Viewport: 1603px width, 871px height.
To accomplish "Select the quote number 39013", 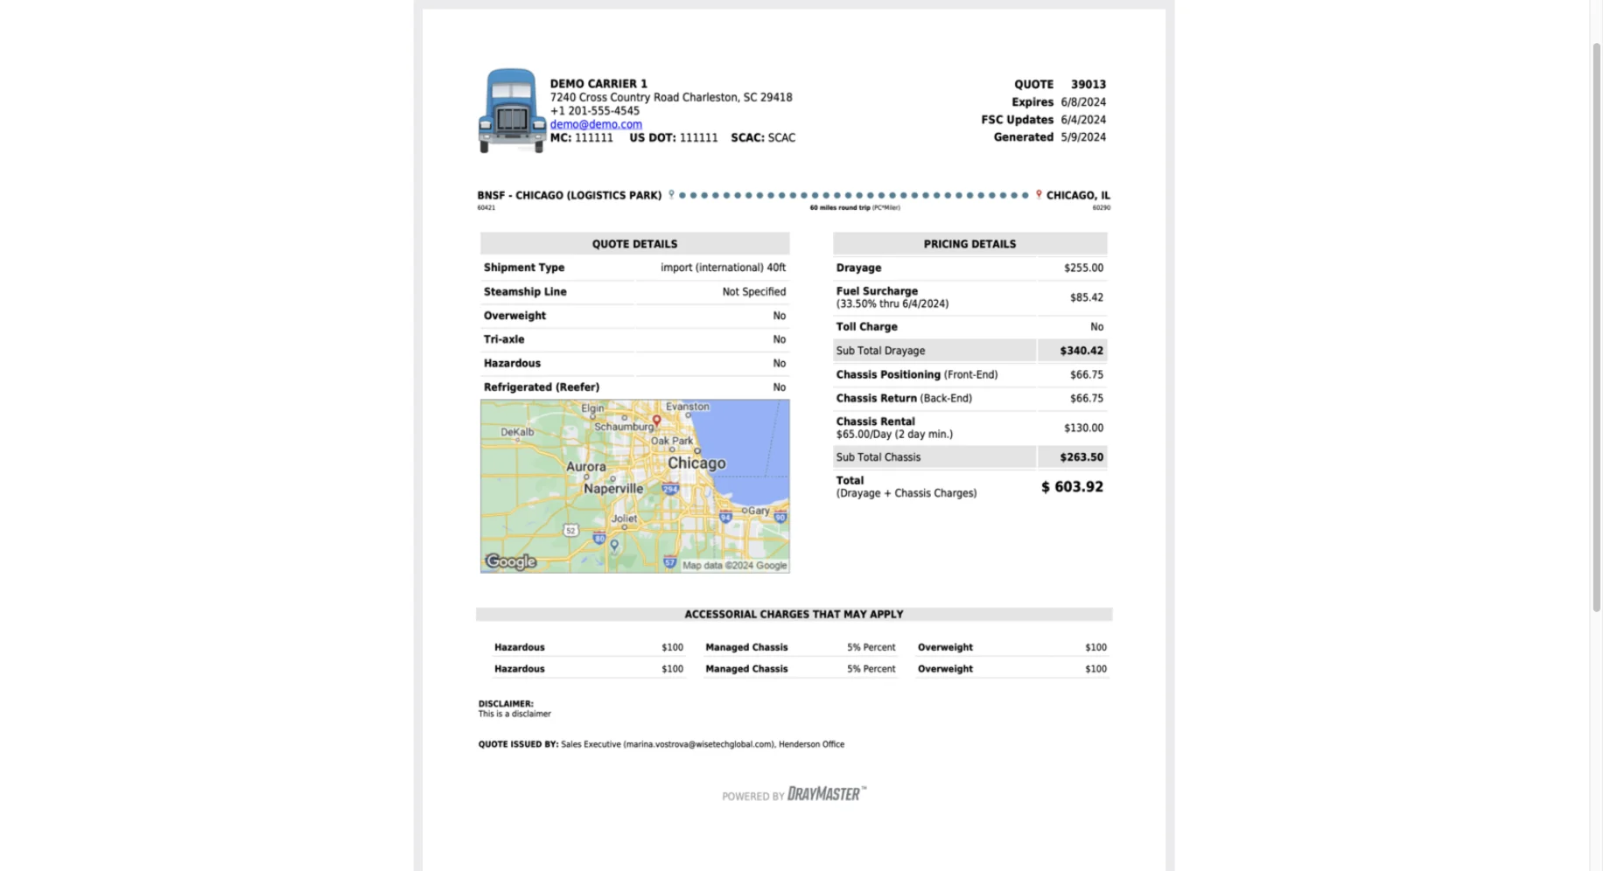I will [x=1088, y=85].
